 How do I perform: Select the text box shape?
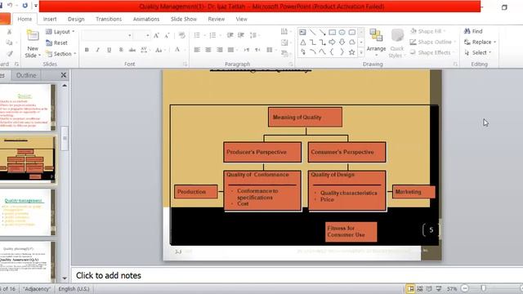302,33
